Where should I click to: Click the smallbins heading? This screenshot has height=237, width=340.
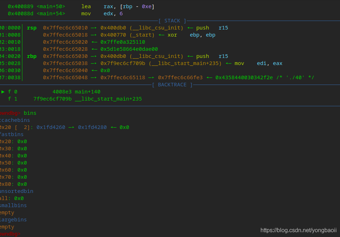point(13,205)
